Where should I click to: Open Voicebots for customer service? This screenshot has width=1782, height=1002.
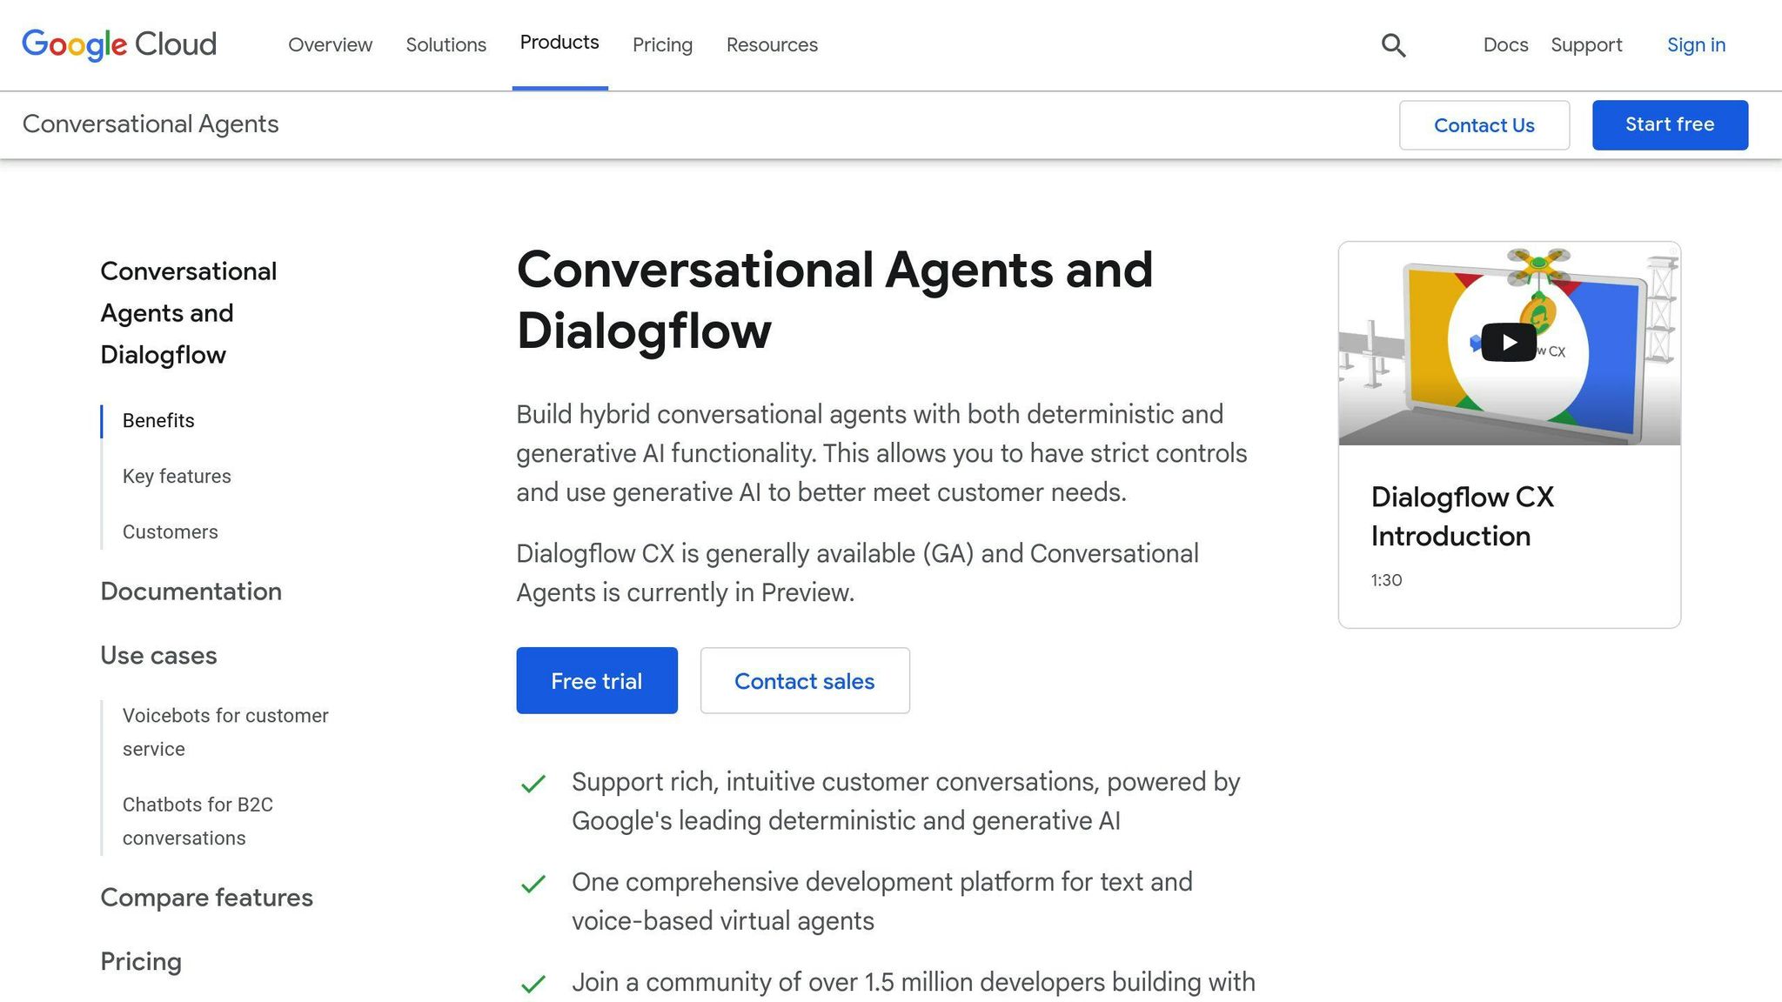click(x=224, y=731)
